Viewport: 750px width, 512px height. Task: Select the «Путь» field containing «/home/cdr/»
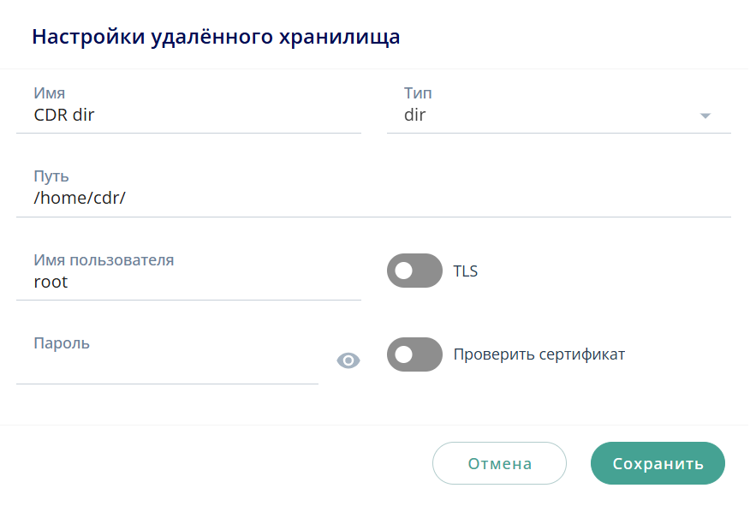(x=188, y=196)
